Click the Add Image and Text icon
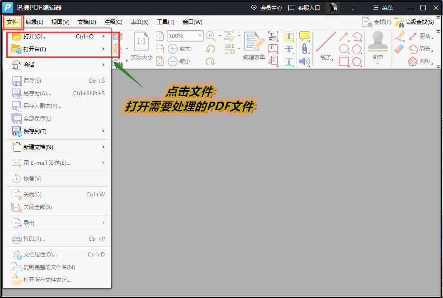 click(230, 49)
